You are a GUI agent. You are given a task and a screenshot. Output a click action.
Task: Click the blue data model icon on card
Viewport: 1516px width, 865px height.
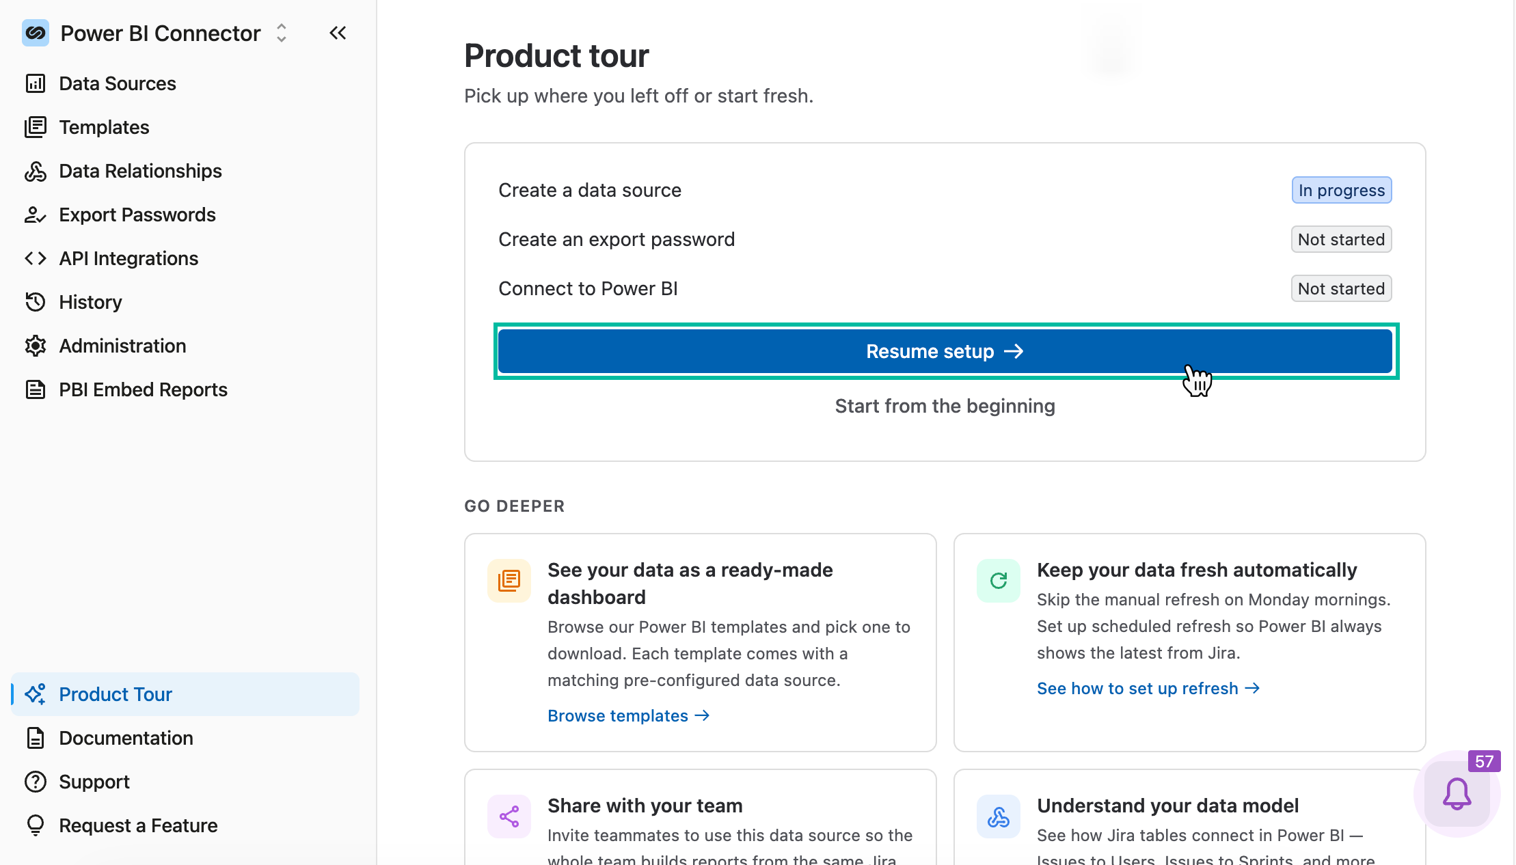999,816
